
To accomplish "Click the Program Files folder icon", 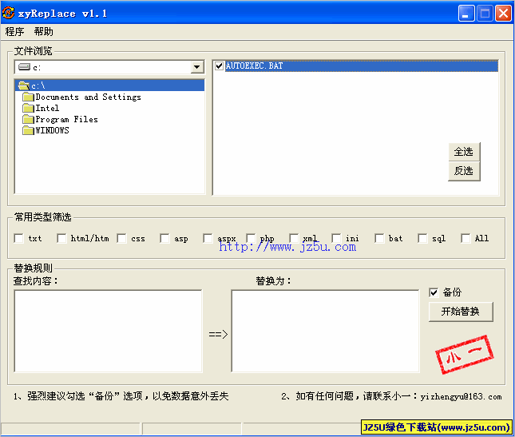I will click(28, 119).
